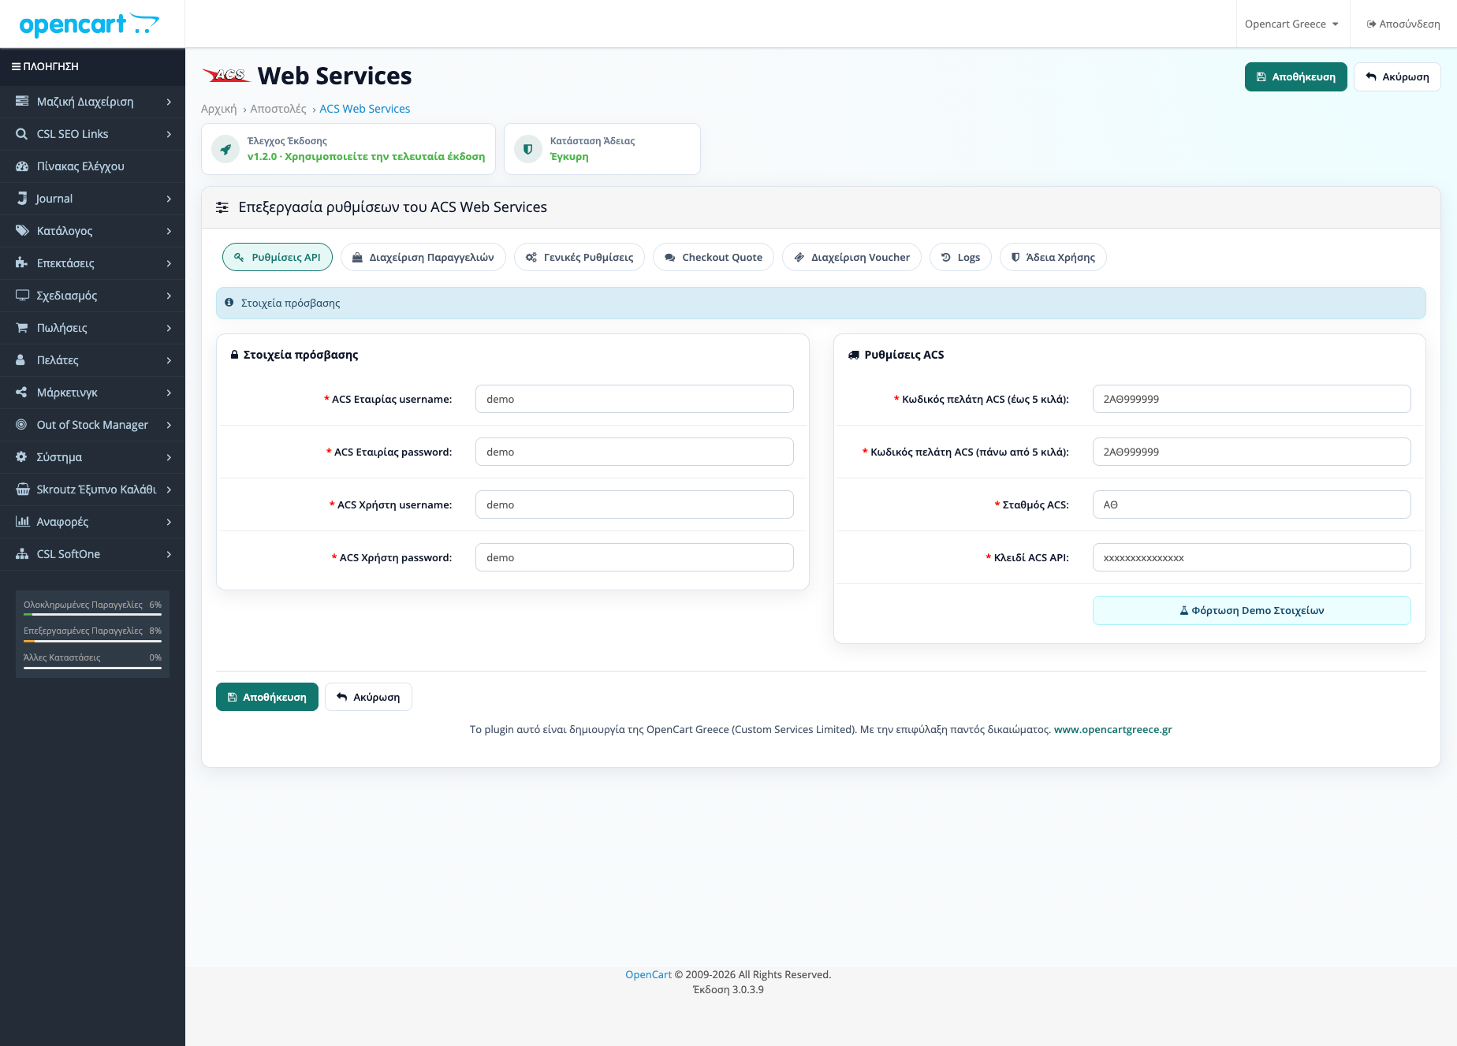Image resolution: width=1457 pixels, height=1046 pixels.
Task: Click the Πωλήσεις cart icon
Action: point(22,328)
